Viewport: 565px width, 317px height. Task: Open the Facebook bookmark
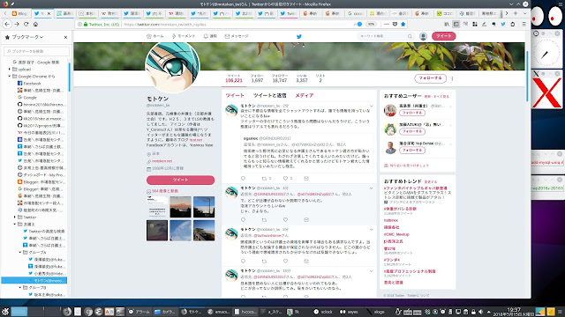32,84
